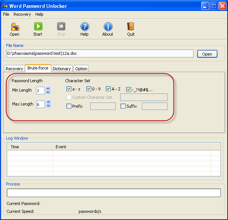
Task: Select the Option tab
Action: pos(81,69)
